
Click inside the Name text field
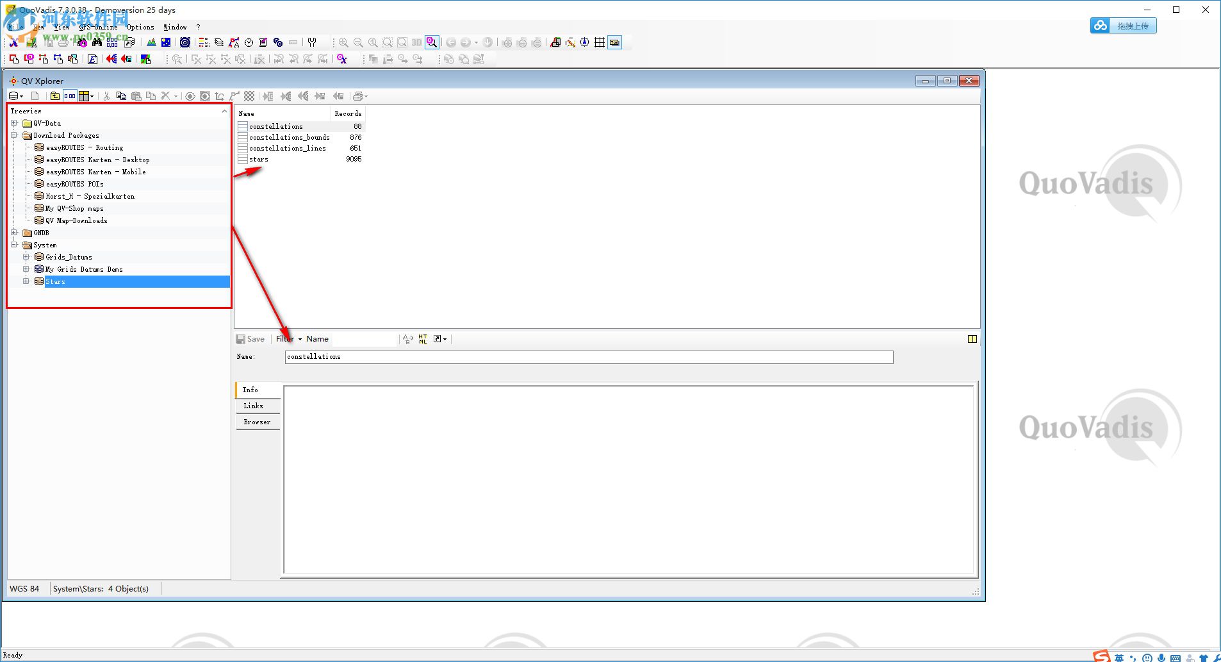(577, 357)
